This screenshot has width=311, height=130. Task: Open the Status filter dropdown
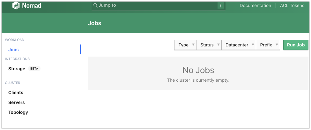point(209,45)
